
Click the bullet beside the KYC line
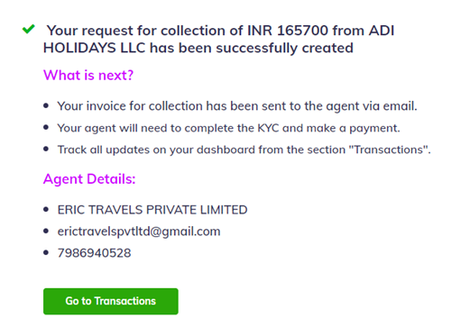click(46, 127)
